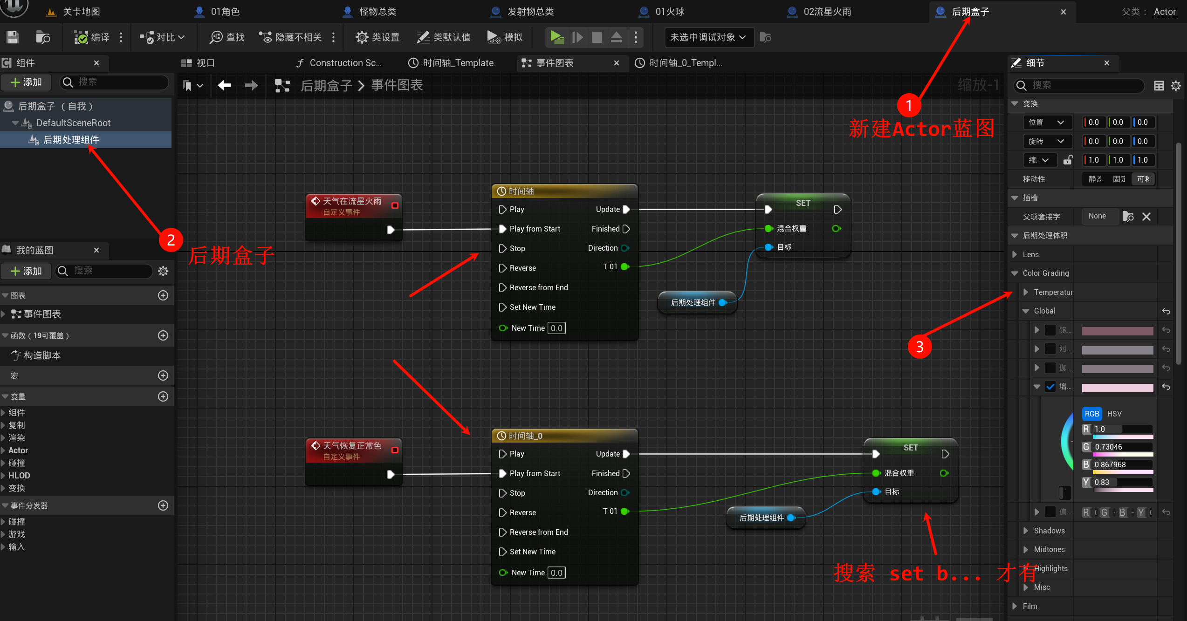Click the lock scale ratio icon
The image size is (1187, 621).
(x=1068, y=160)
